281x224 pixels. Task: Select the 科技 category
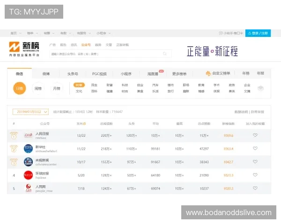click(x=125, y=85)
